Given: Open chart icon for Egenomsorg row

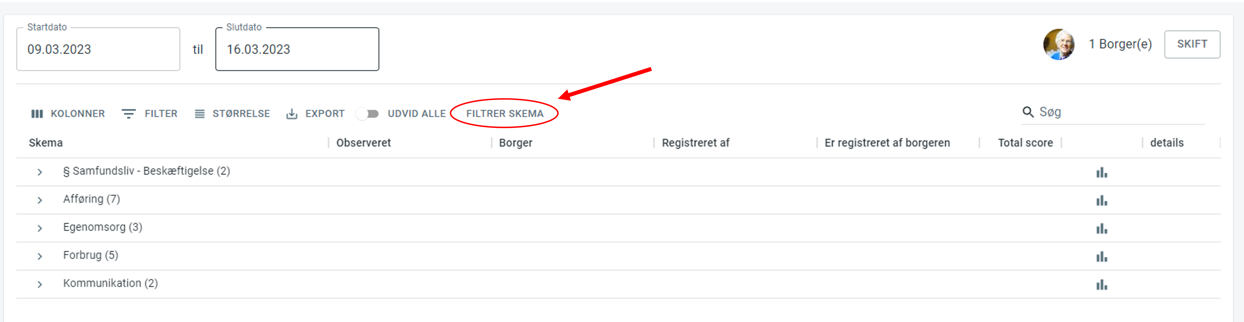Looking at the screenshot, I should point(1102,228).
